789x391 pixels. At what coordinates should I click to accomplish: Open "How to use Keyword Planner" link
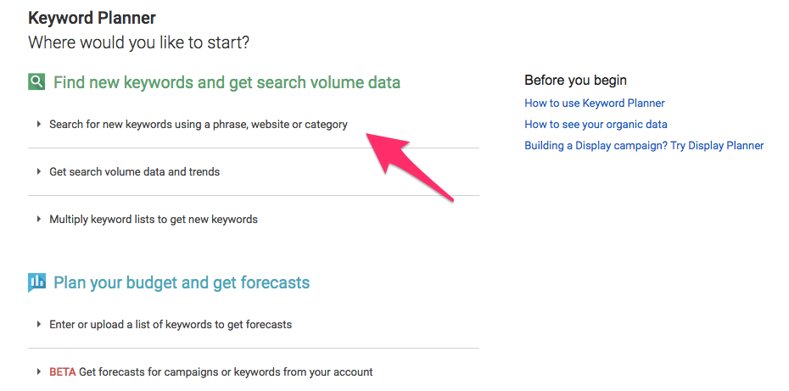pyautogui.click(x=594, y=103)
